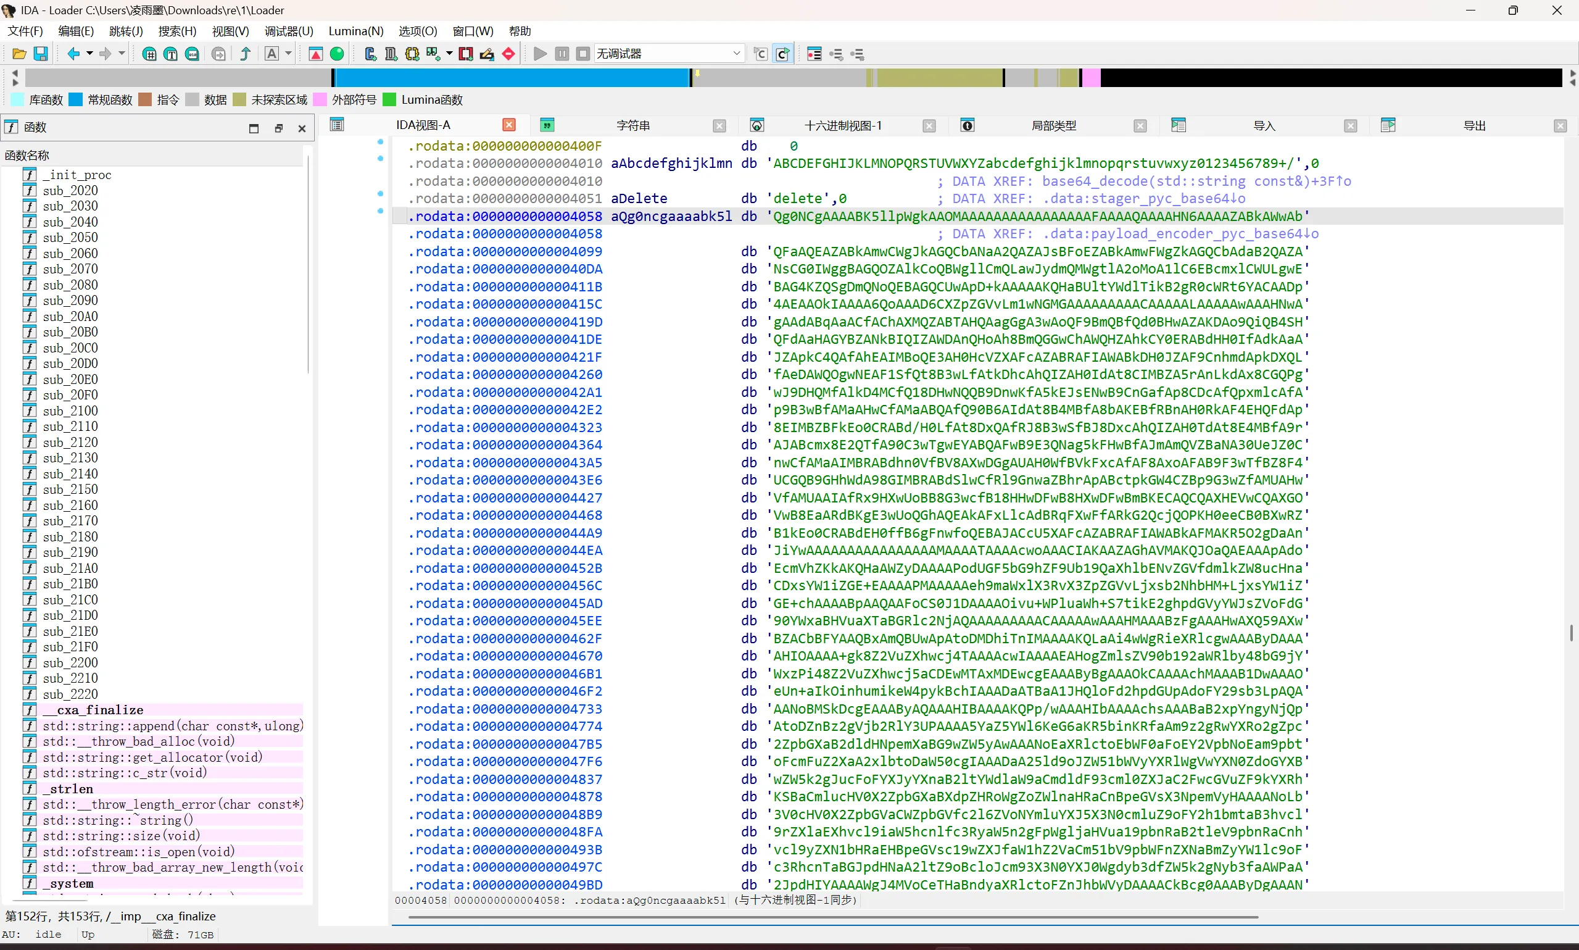This screenshot has height=950, width=1579.
Task: Open file using the folder icon
Action: pos(19,54)
